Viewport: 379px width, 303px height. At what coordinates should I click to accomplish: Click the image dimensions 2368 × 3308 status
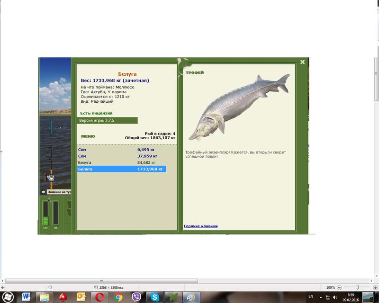click(x=111, y=287)
